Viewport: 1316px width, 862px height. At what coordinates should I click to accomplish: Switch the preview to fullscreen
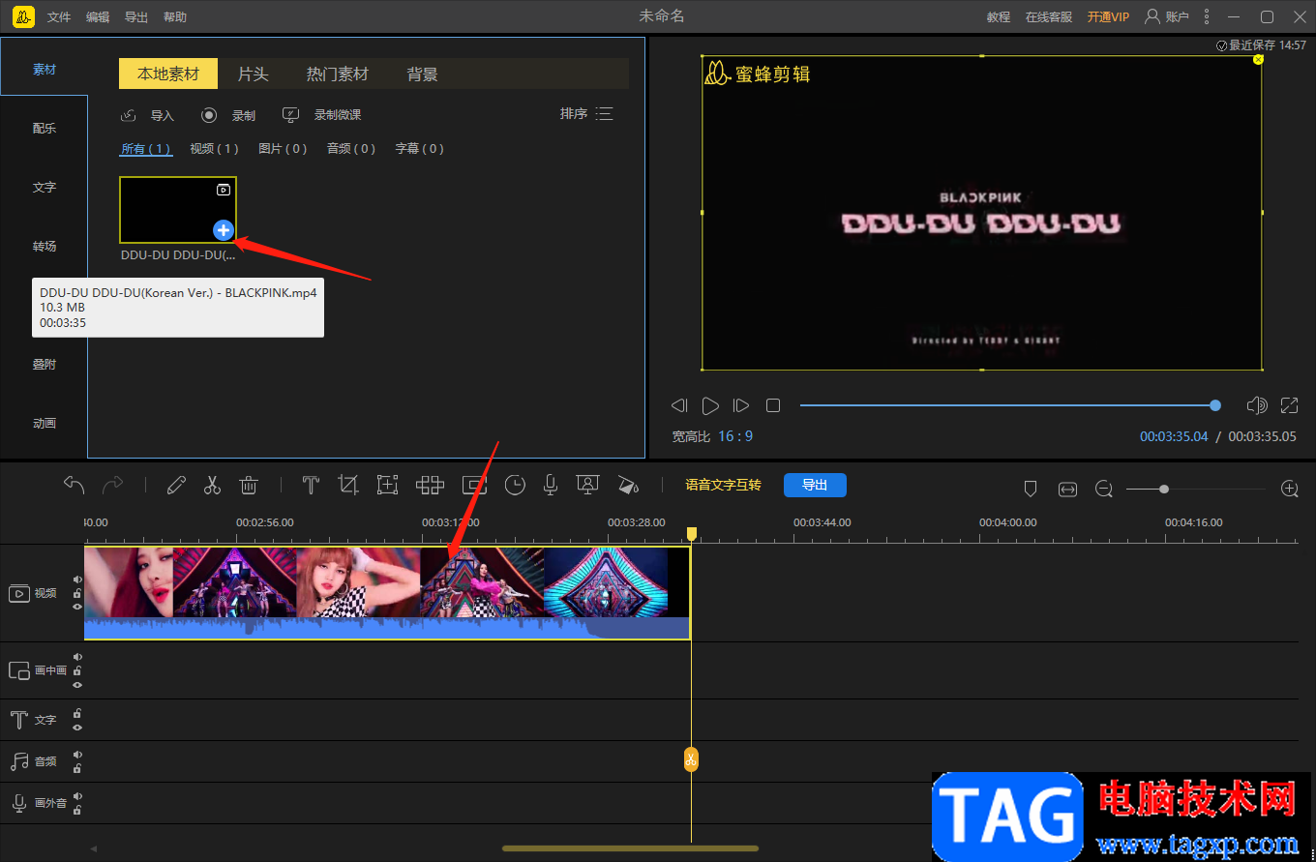[1290, 405]
